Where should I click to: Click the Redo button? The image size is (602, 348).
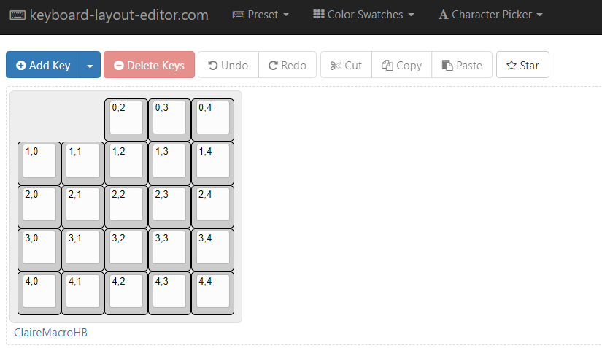coord(288,65)
